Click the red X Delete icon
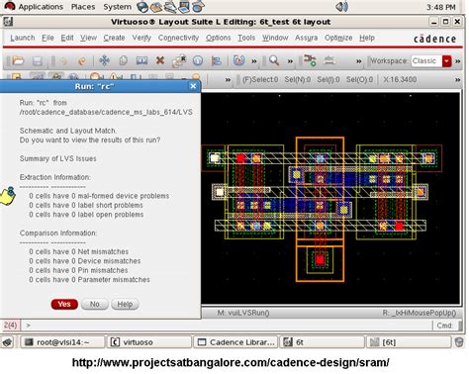The image size is (469, 374). click(160, 60)
